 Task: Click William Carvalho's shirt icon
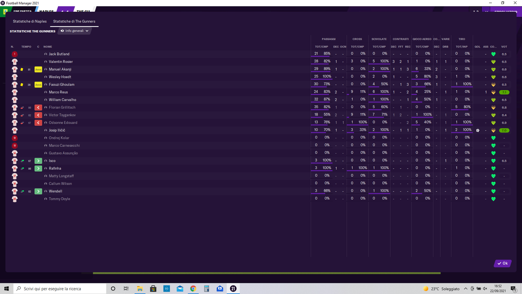tap(15, 100)
